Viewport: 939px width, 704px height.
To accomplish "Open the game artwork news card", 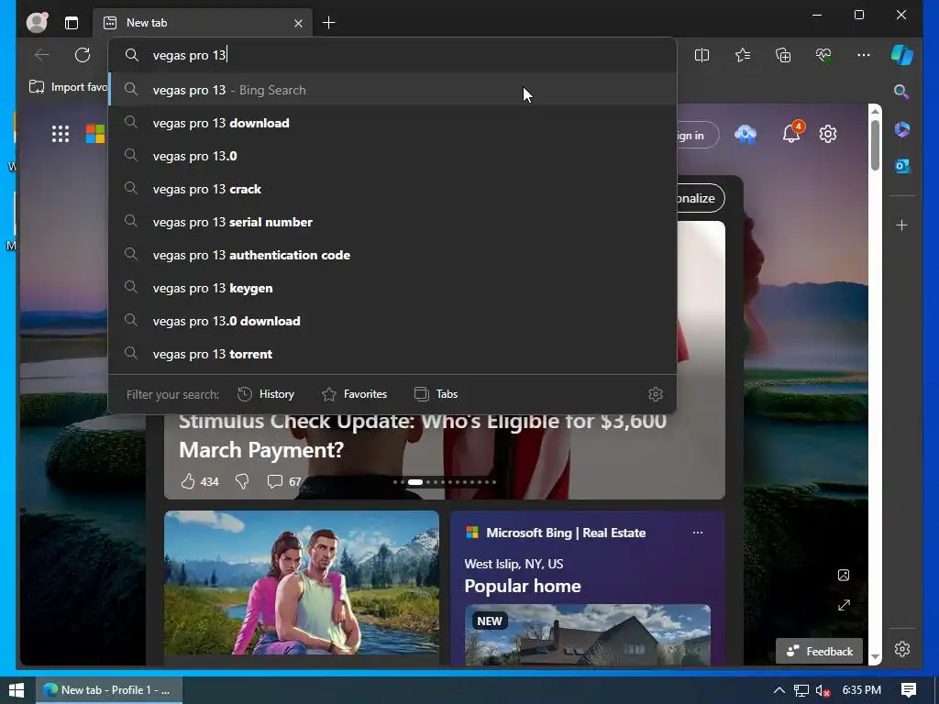I will (301, 583).
